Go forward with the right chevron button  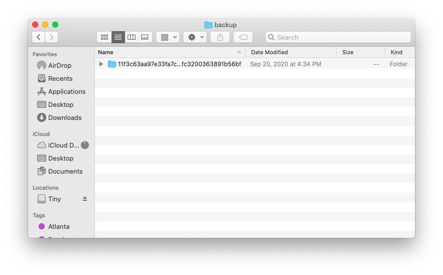point(51,37)
